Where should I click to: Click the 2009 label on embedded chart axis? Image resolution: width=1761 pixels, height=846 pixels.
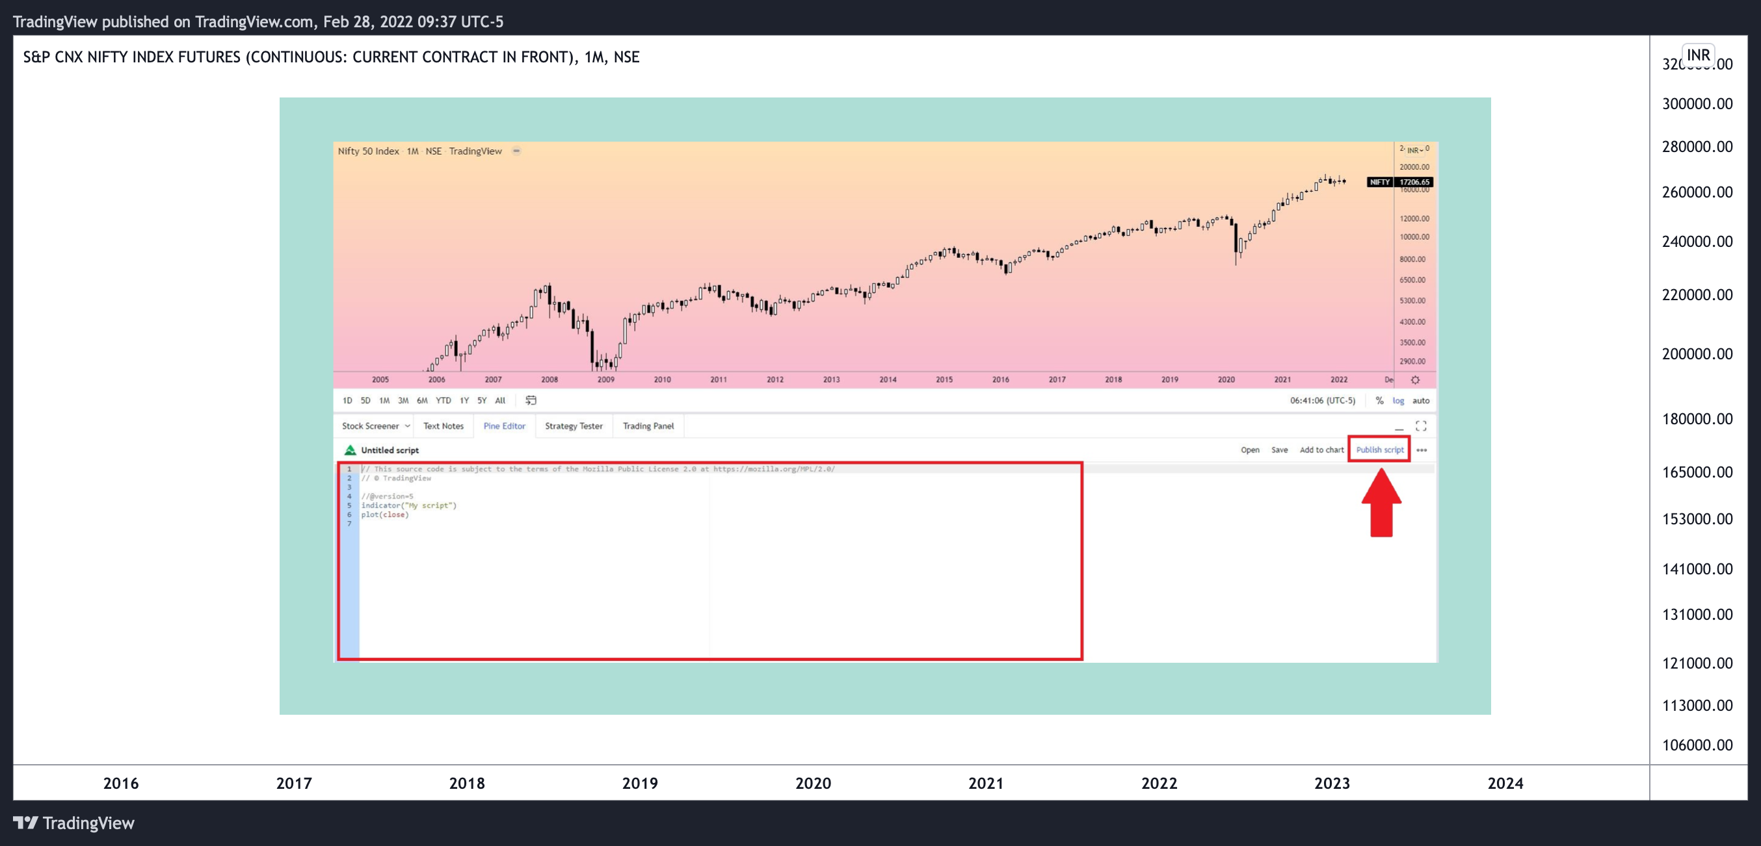[x=605, y=379]
